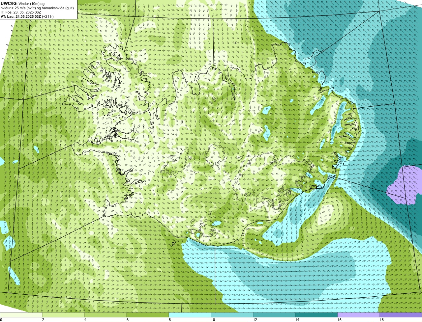
Task: Click the purple legend swatch above 18 m/s
Action: pos(401,315)
